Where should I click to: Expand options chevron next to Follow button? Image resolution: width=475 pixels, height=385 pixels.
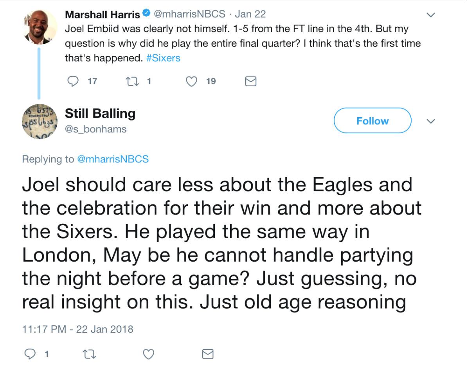click(x=430, y=121)
